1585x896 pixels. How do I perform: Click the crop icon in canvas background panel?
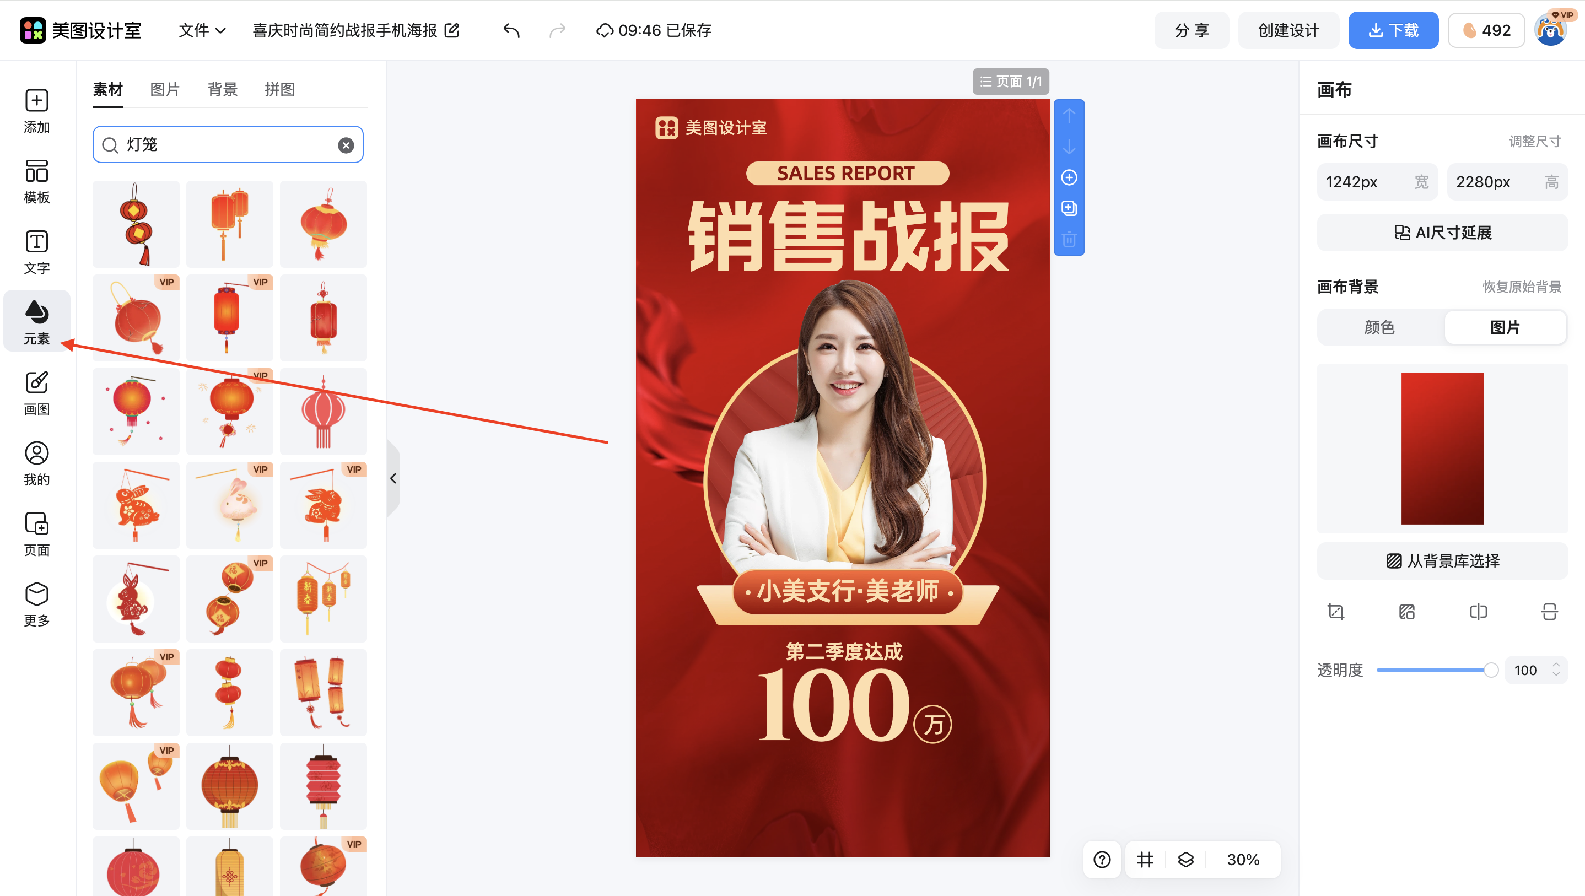[x=1335, y=611]
